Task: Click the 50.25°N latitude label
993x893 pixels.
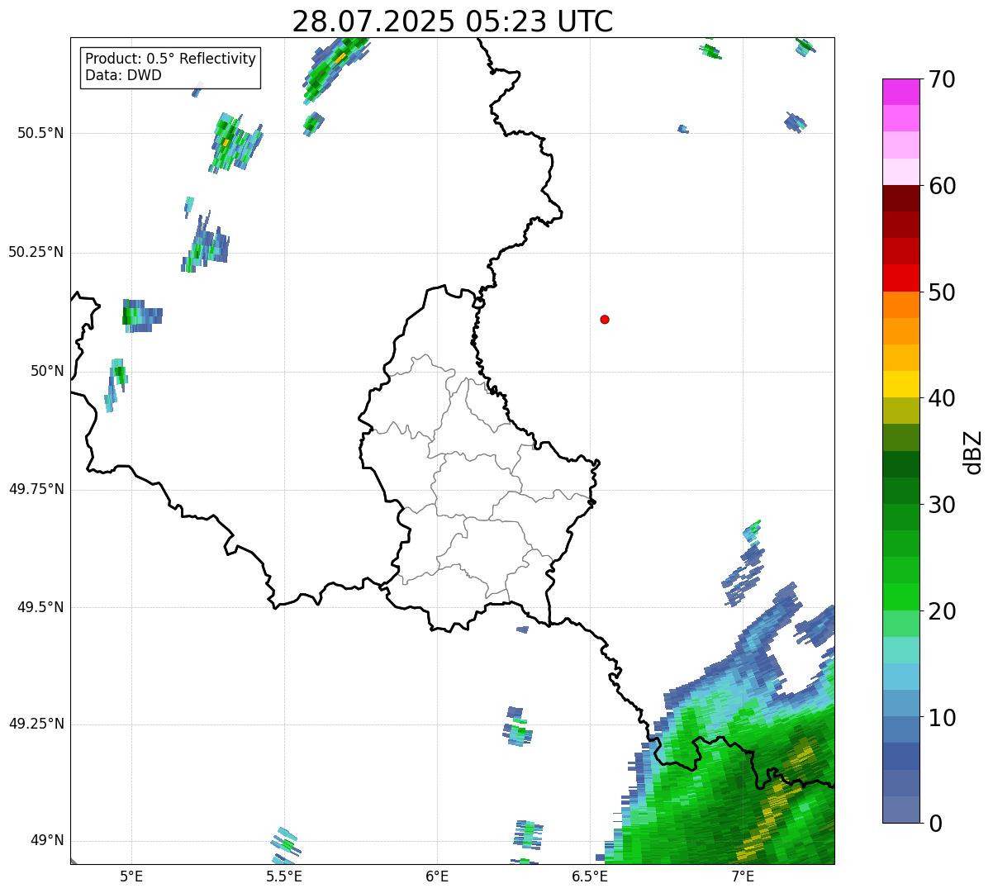Action: pyautogui.click(x=36, y=252)
